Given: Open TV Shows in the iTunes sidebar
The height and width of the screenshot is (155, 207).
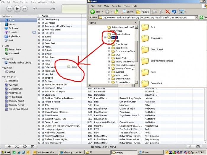Looking at the screenshot, I should click(13, 28).
